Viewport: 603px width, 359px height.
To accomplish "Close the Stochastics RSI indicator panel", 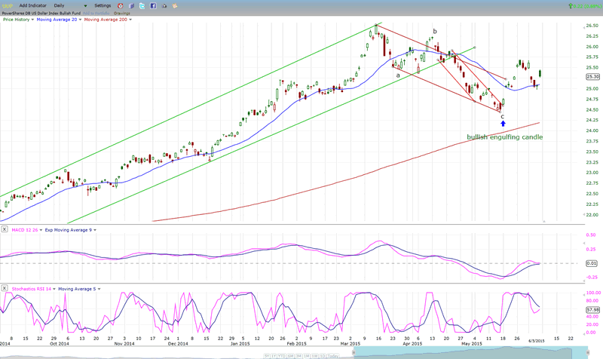I will pos(5,288).
